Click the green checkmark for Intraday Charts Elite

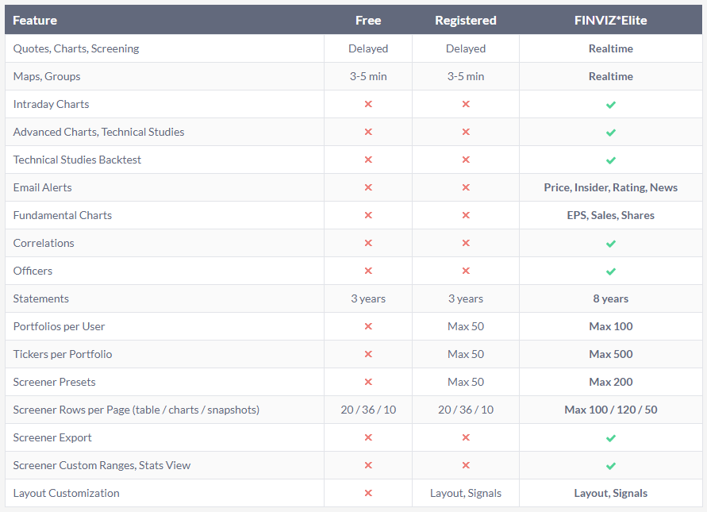click(x=611, y=104)
